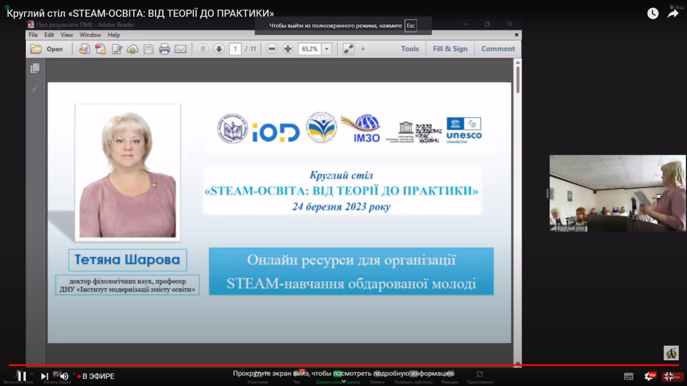687x386 pixels.
Task: Go to previous page with up arrow
Action: [203, 49]
